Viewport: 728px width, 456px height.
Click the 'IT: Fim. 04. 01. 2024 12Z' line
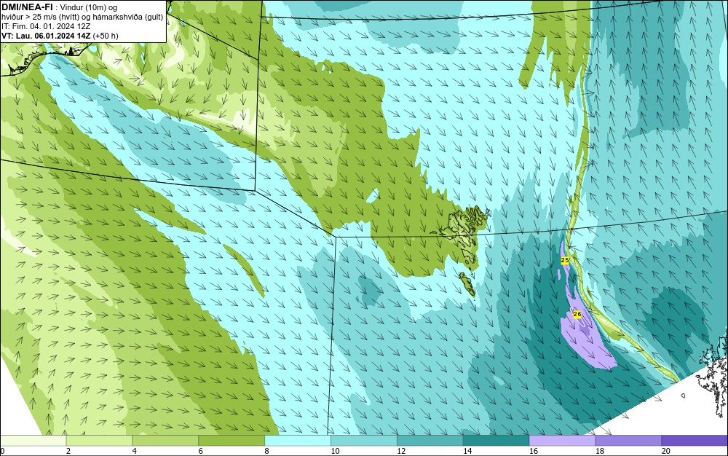[46, 26]
